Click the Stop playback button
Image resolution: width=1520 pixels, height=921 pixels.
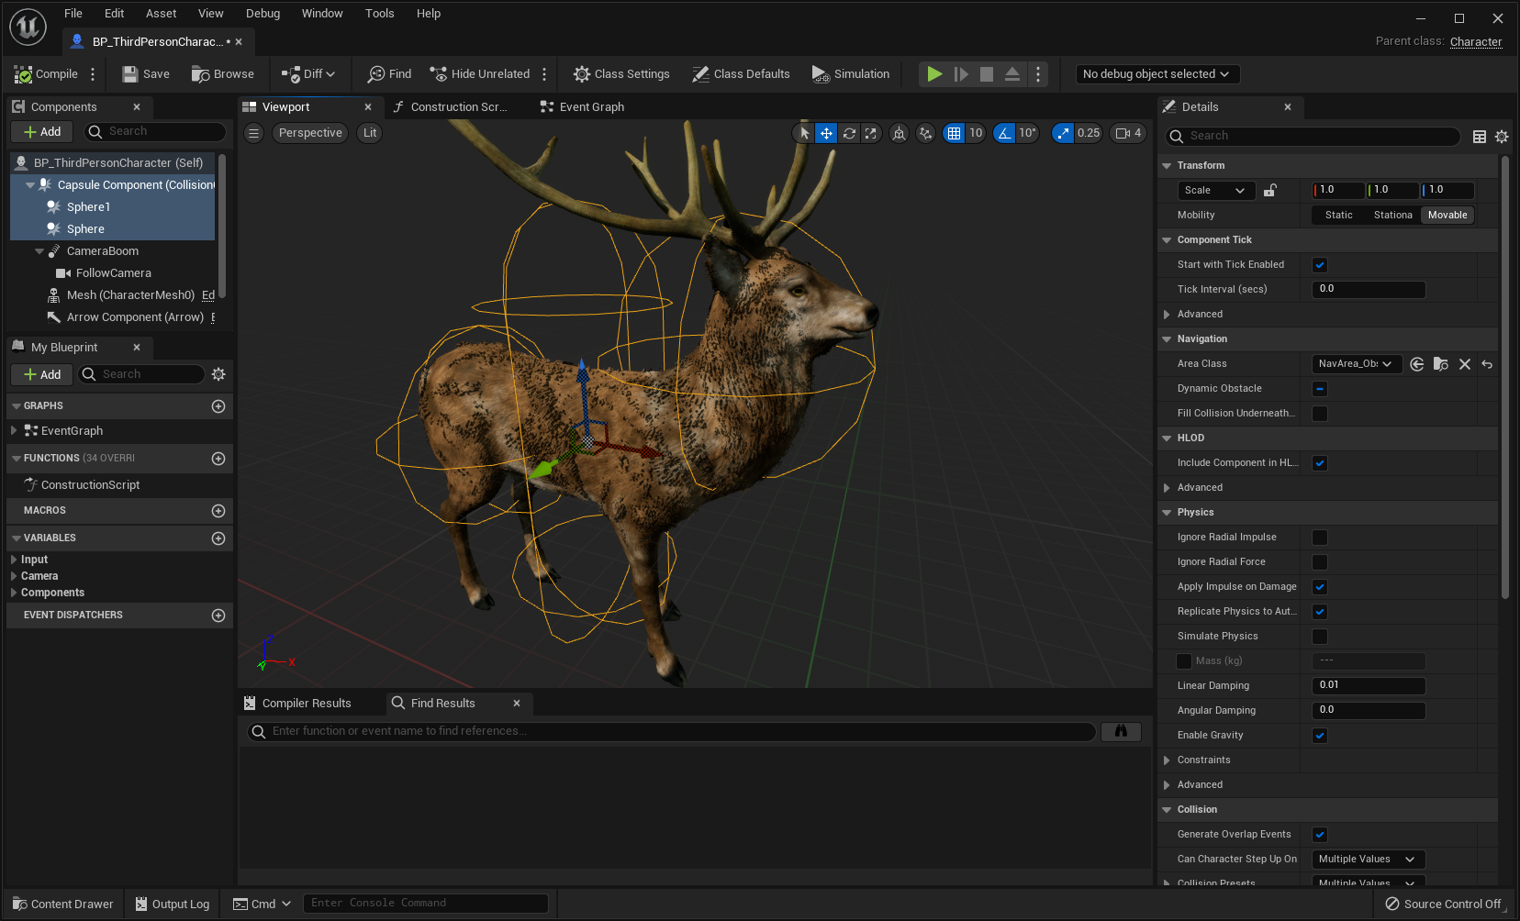(x=987, y=74)
